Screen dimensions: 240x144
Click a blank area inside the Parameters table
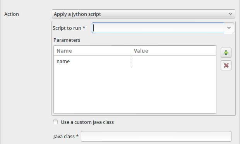(135, 90)
